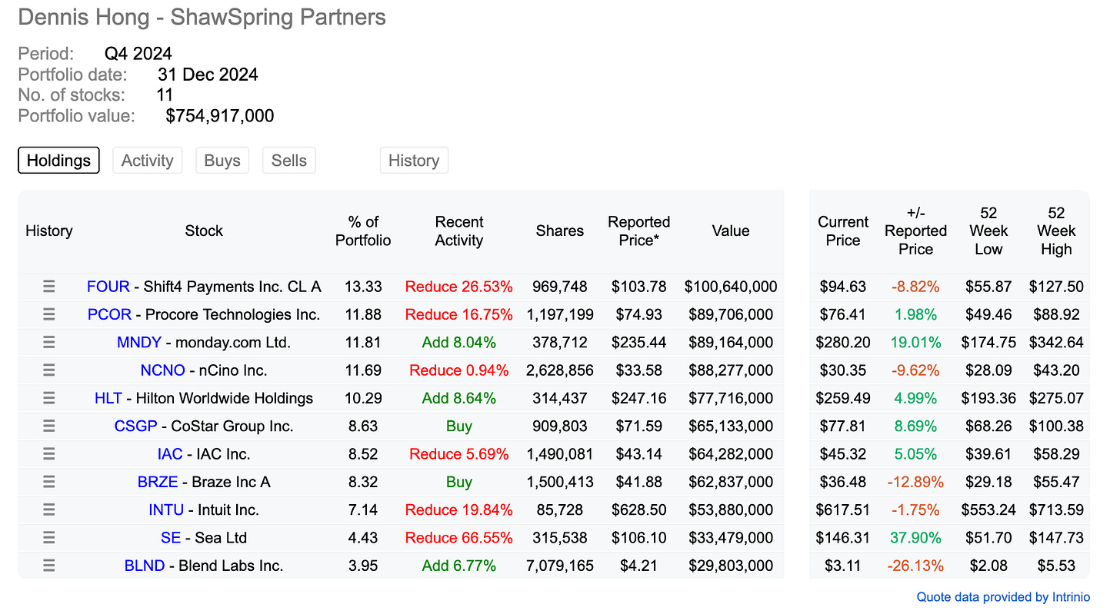This screenshot has height=614, width=1120.
Task: Click the Current Price column header
Action: click(x=843, y=231)
